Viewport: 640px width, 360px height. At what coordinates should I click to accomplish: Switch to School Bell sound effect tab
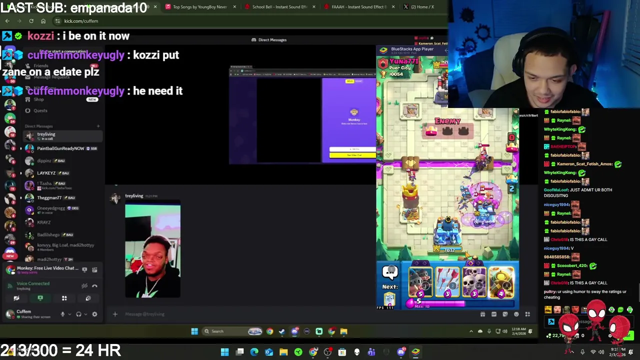coord(279,7)
